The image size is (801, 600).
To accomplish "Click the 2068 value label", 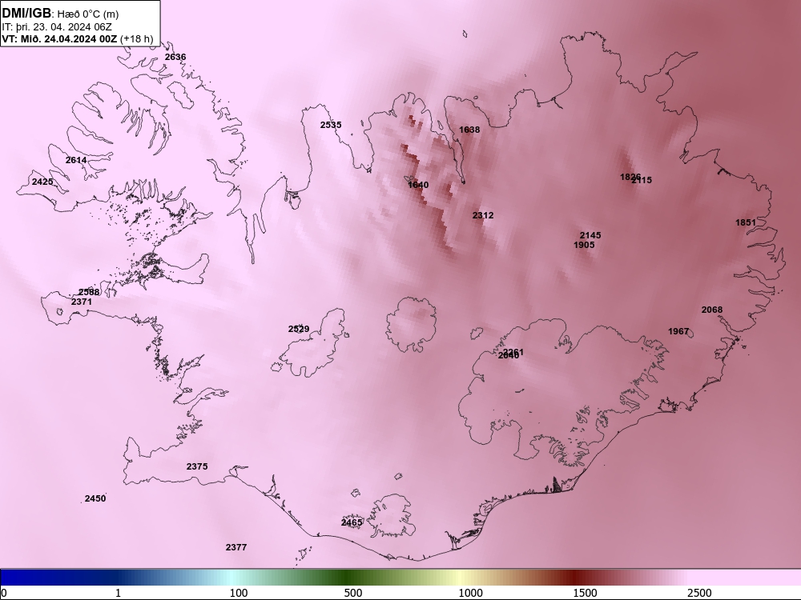I will pyautogui.click(x=712, y=310).
